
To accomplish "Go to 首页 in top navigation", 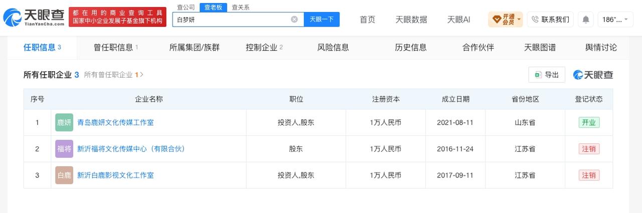I will (x=368, y=20).
